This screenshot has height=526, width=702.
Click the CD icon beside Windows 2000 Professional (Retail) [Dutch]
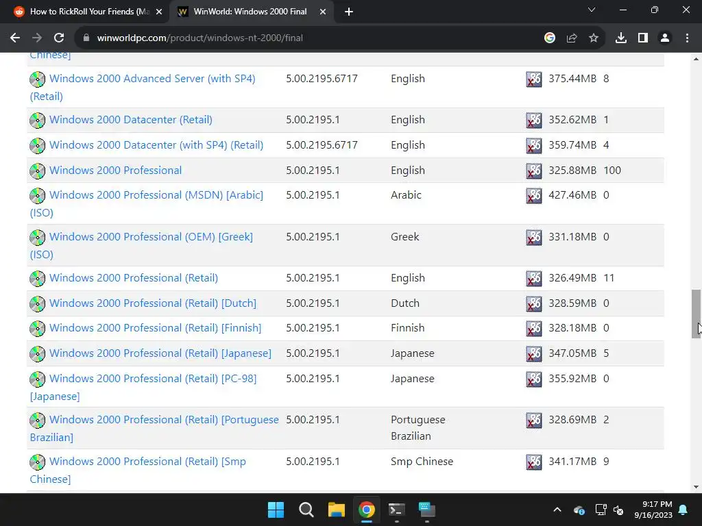click(38, 303)
